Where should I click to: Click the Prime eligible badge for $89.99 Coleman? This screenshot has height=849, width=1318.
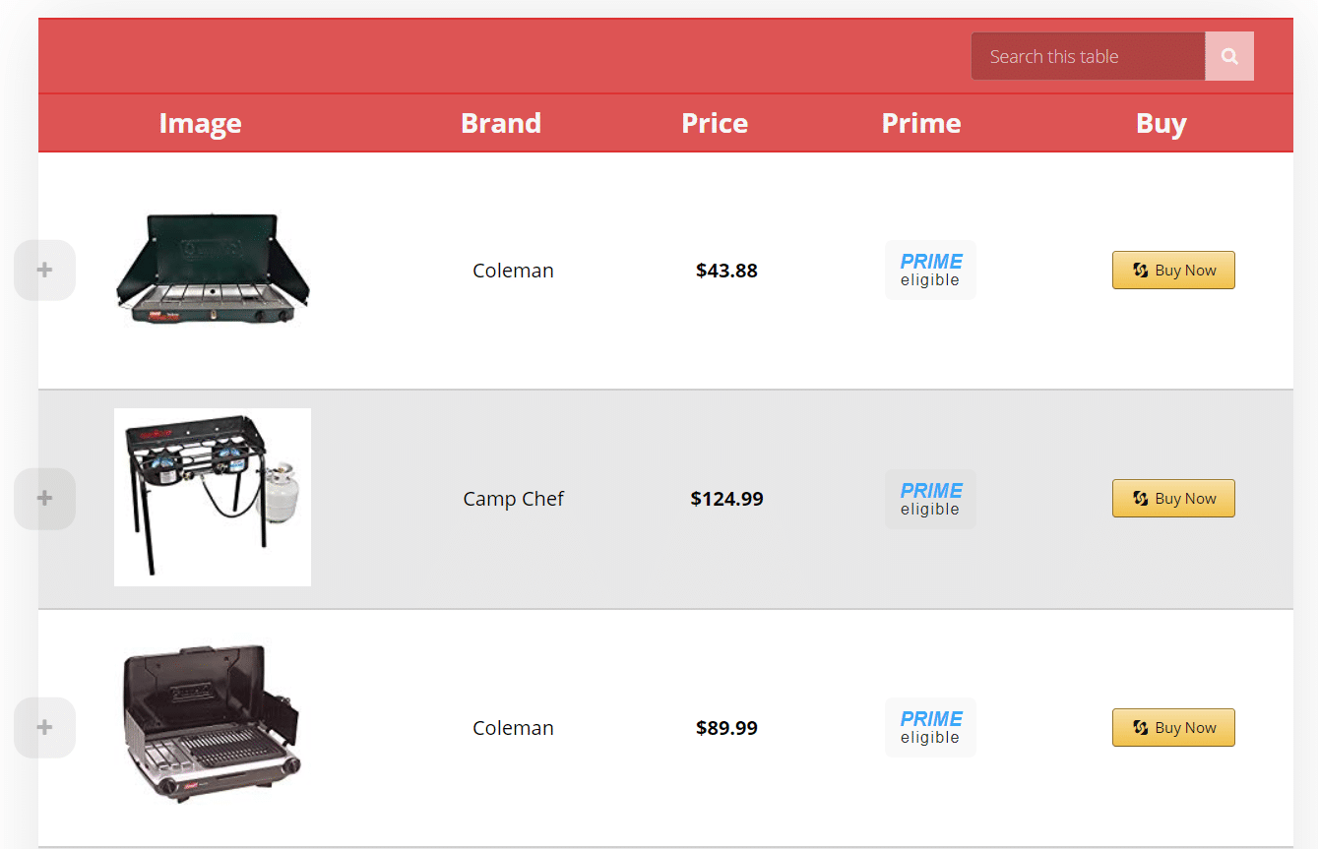930,728
